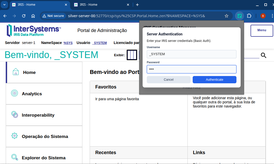Open Analytics via its circular icon
The width and height of the screenshot is (274, 164).
click(15, 93)
